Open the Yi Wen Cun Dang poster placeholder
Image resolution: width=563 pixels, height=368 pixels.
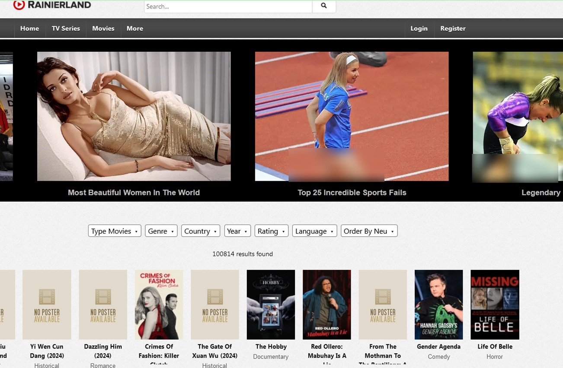point(47,305)
